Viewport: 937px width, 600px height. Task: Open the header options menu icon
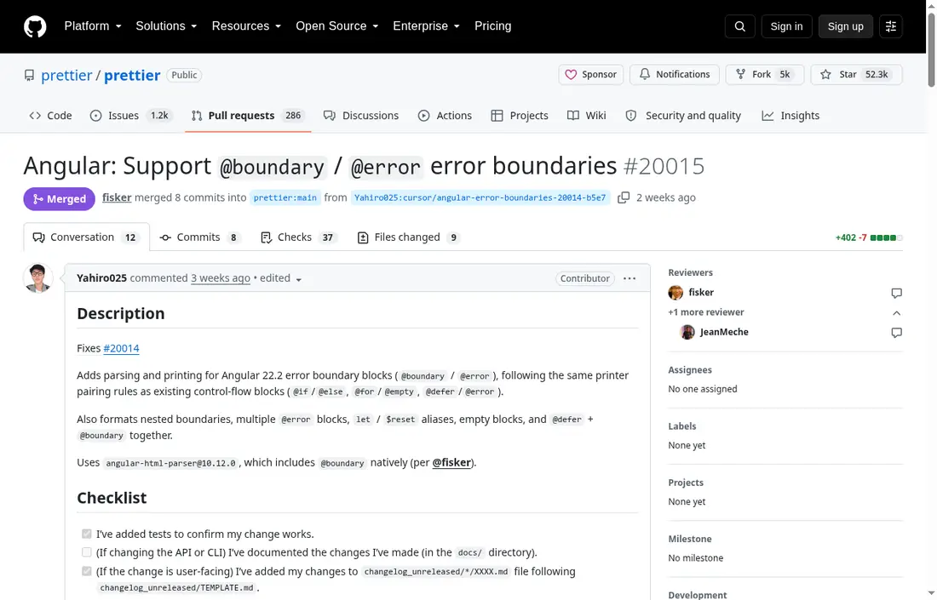[x=890, y=26]
